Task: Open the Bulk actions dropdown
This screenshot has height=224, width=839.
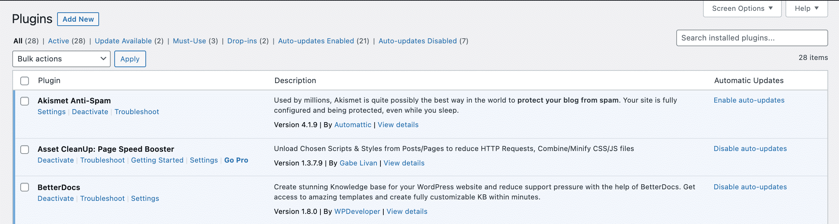Action: click(x=61, y=59)
